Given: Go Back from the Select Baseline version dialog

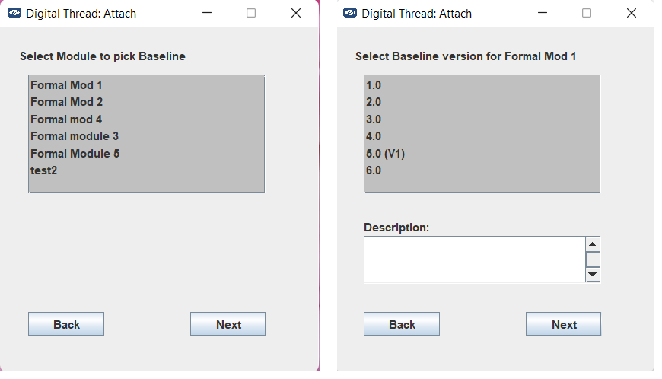Looking at the screenshot, I should [402, 324].
